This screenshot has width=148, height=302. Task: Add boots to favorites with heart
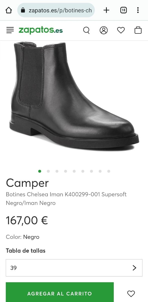[131, 294]
